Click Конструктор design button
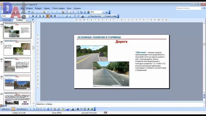This screenshot has width=206, height=116. pos(94,16)
